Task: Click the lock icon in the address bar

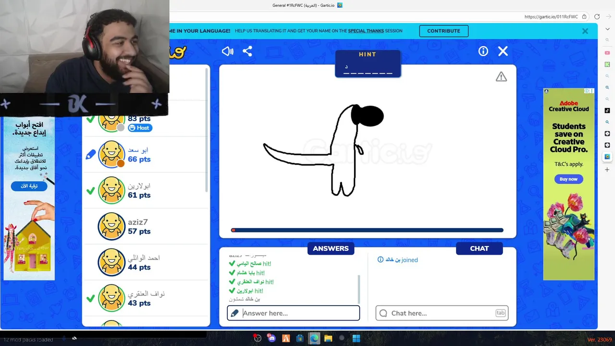Action: click(x=584, y=16)
